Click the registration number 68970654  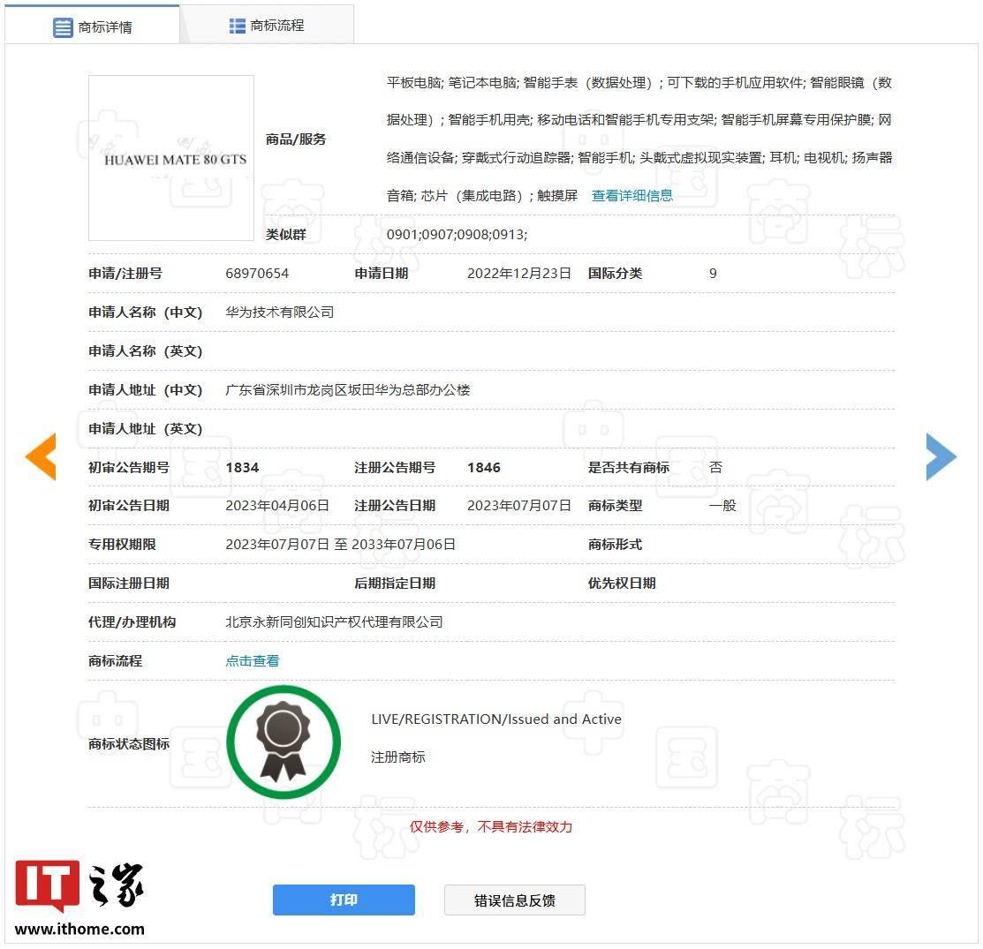click(257, 274)
